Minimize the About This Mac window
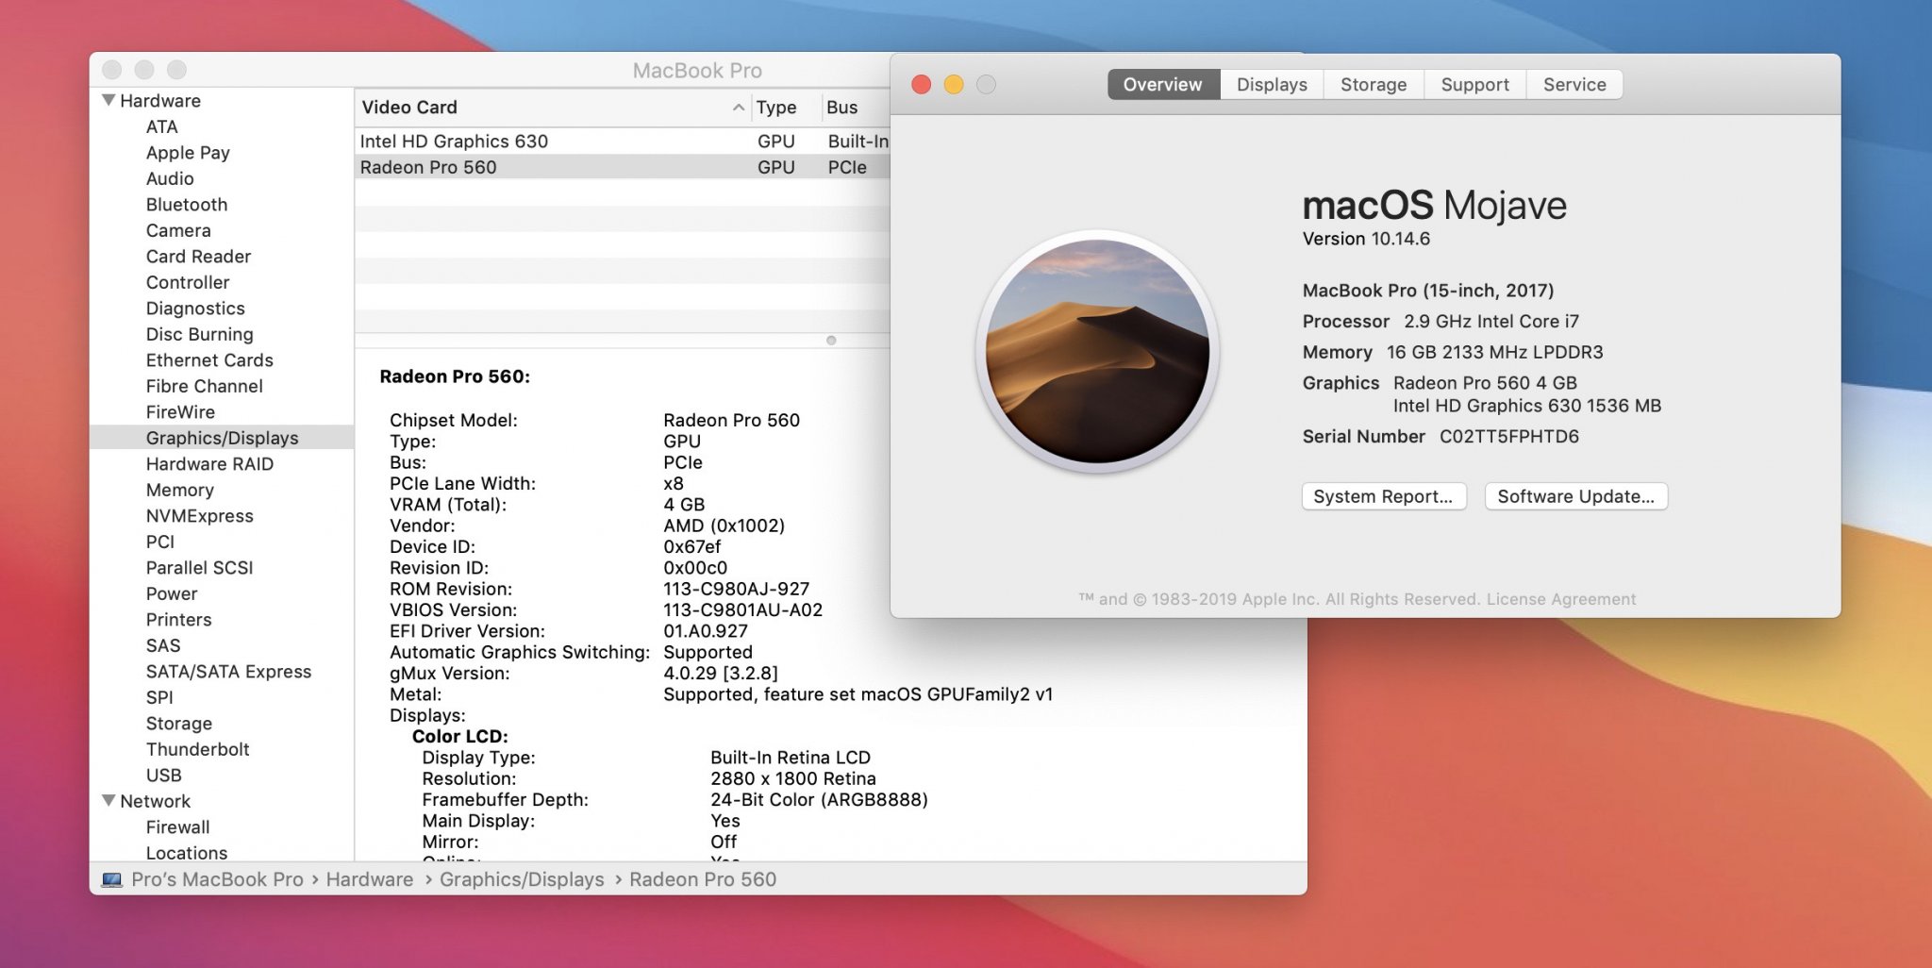Image resolution: width=1932 pixels, height=968 pixels. (x=954, y=85)
